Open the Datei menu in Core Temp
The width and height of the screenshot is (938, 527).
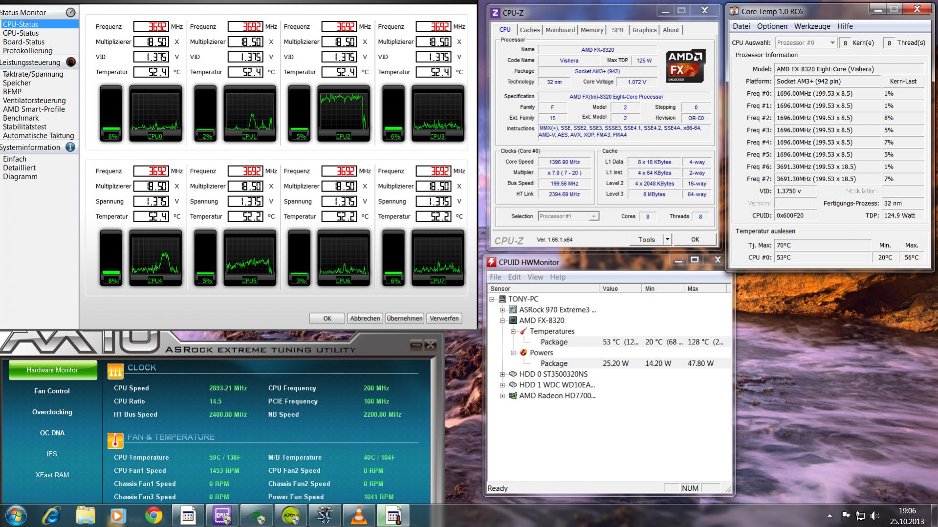click(x=741, y=26)
